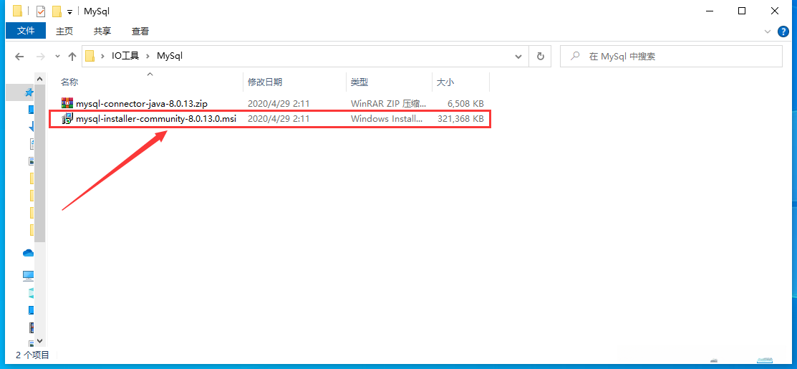Open the 文件 menu

tap(25, 31)
